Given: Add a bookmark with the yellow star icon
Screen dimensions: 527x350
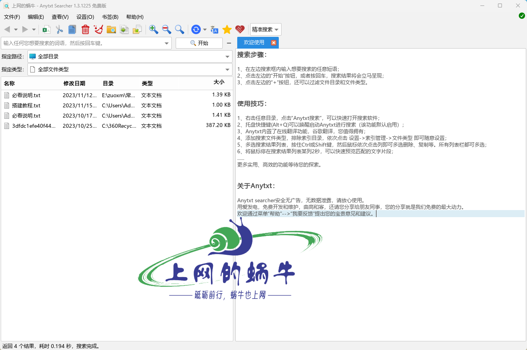Looking at the screenshot, I should 227,29.
